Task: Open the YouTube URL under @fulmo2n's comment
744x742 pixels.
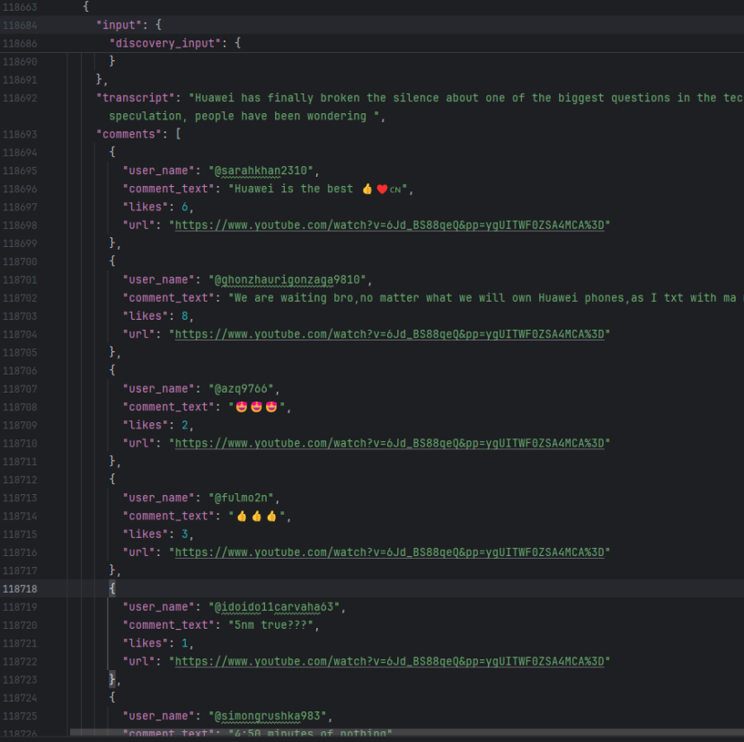Action: (390, 552)
